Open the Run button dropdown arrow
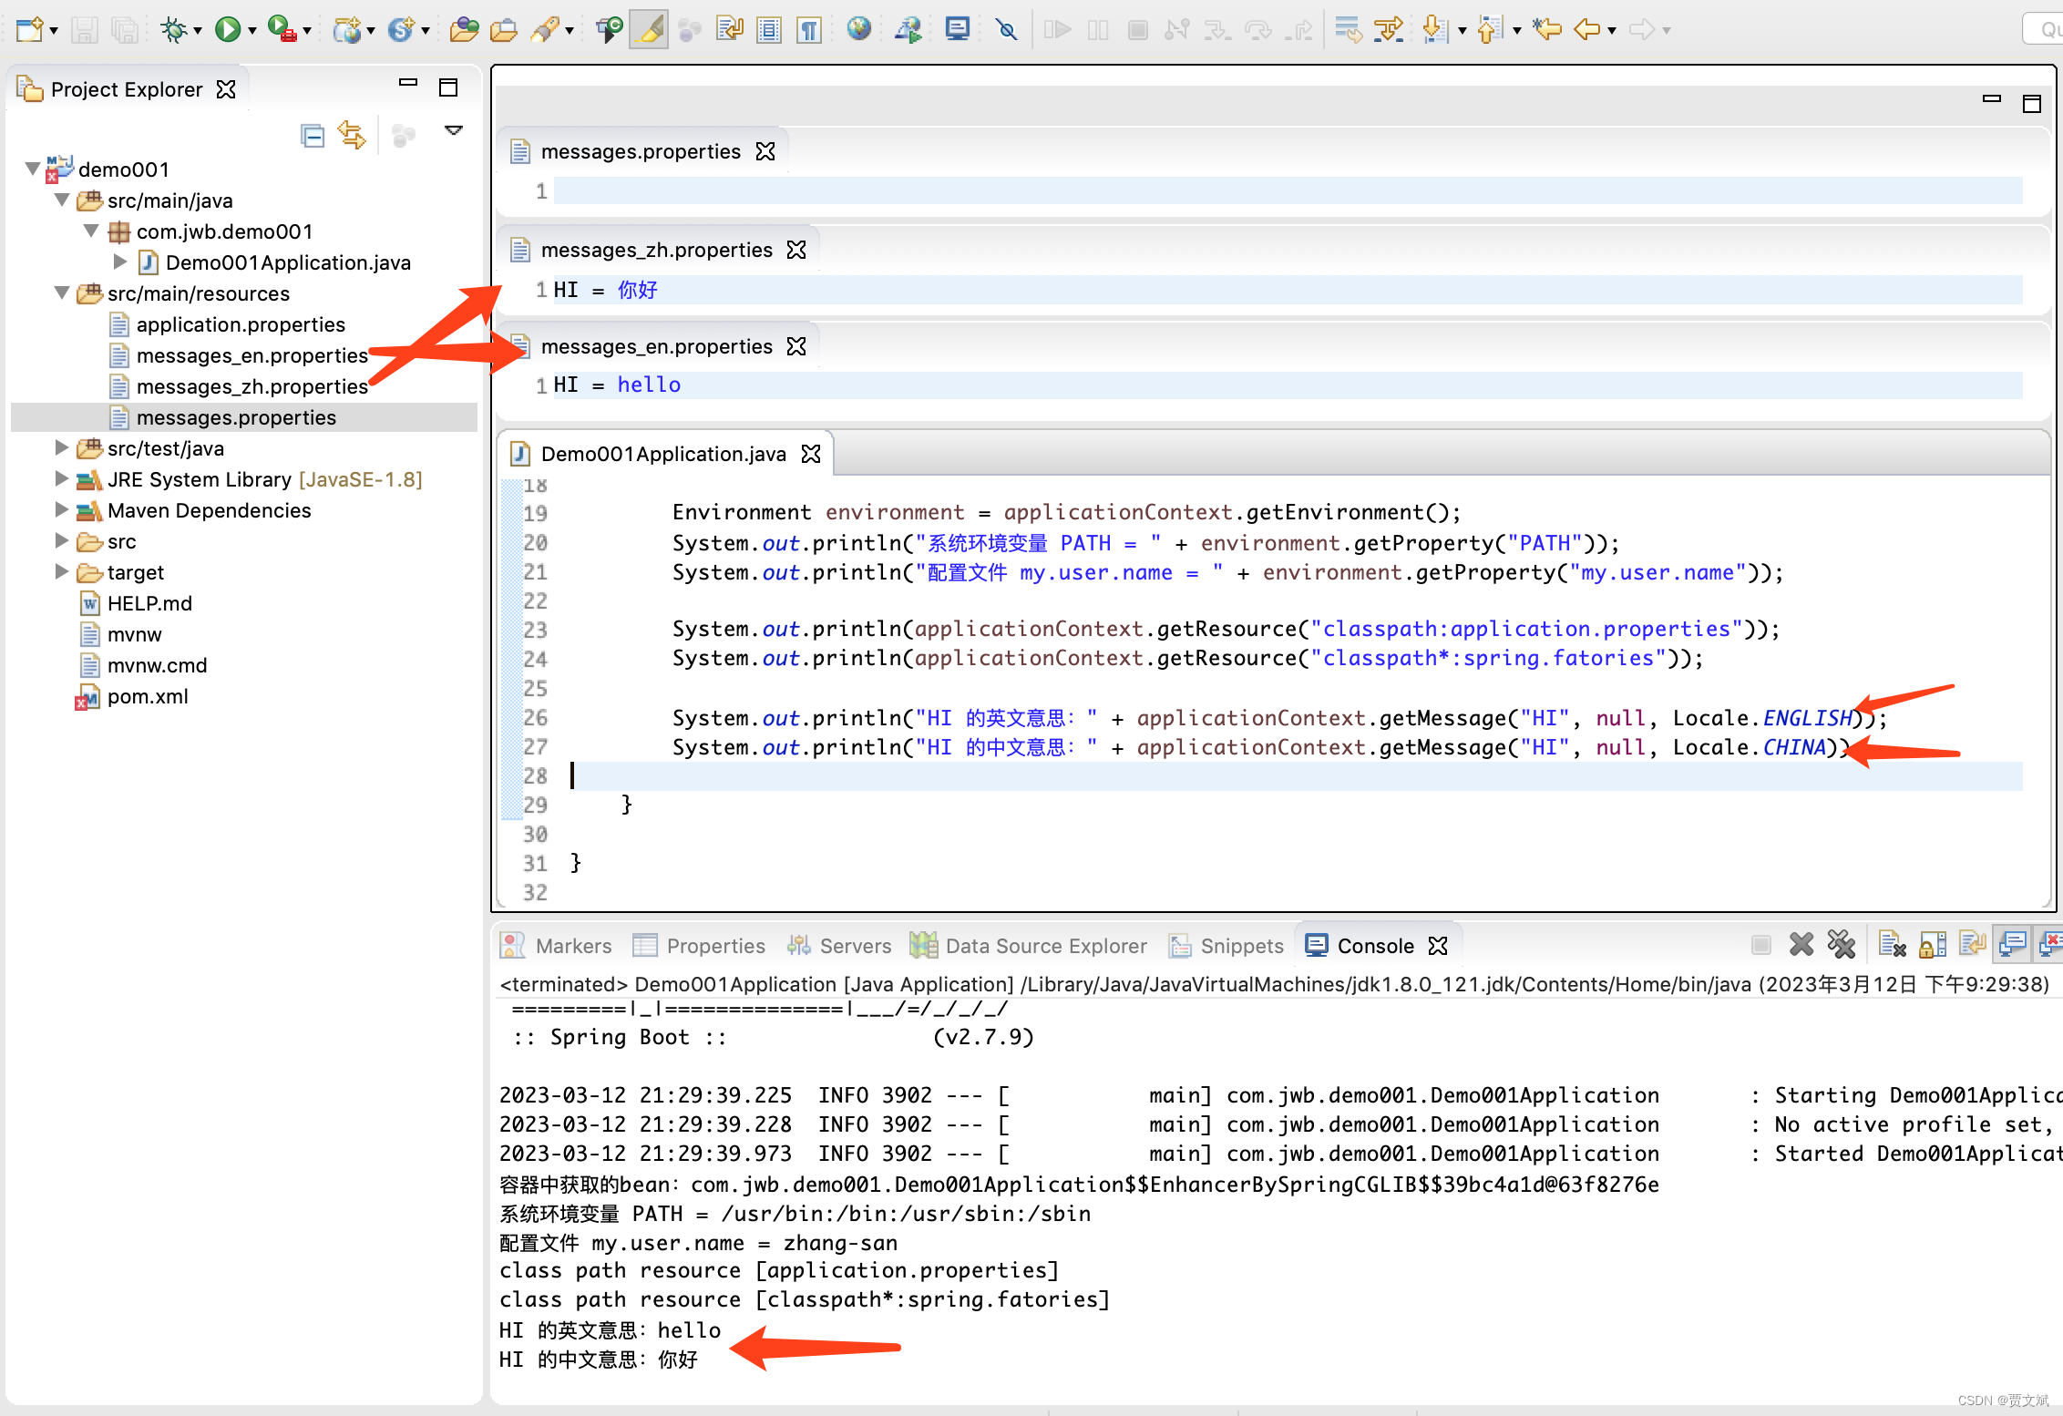Screen dimensions: 2063x1416 pos(251,31)
